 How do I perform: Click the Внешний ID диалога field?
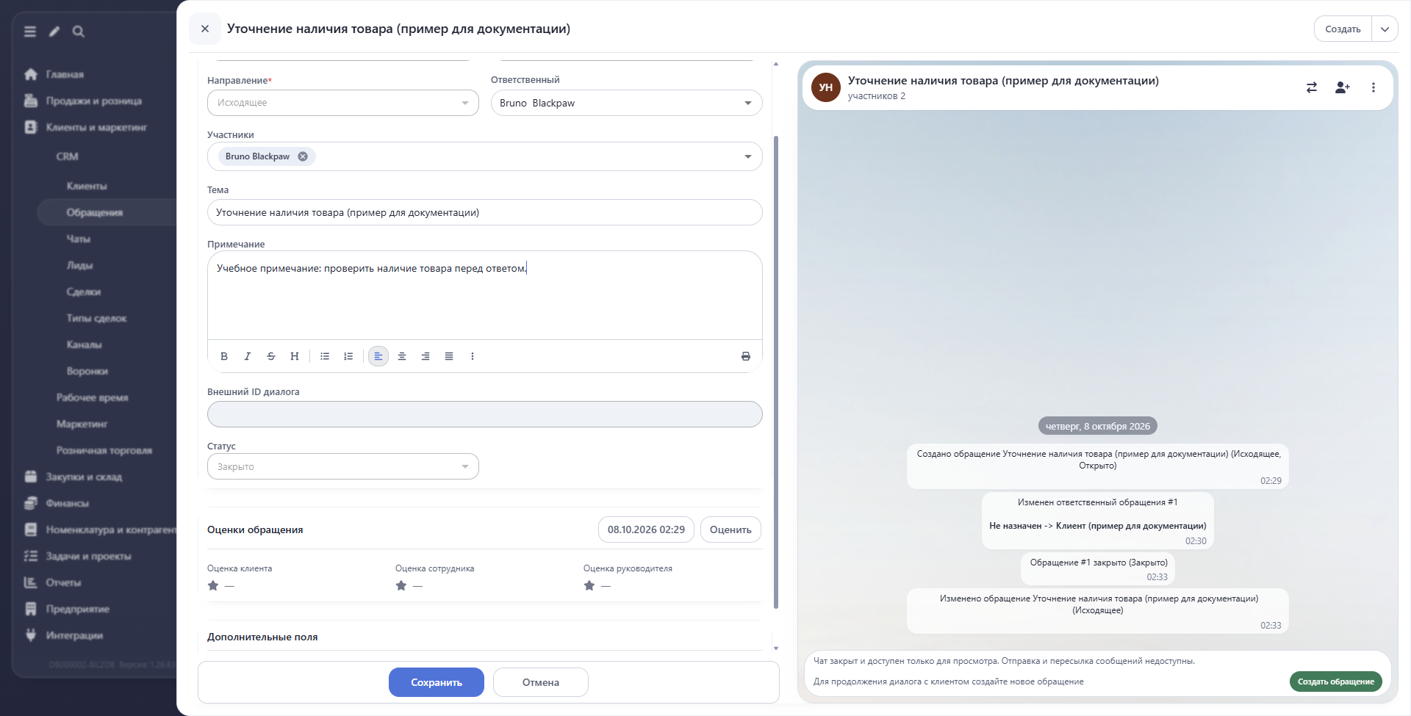[x=485, y=414]
